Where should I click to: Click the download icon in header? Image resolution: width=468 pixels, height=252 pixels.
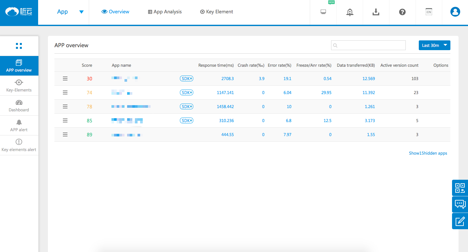click(376, 12)
